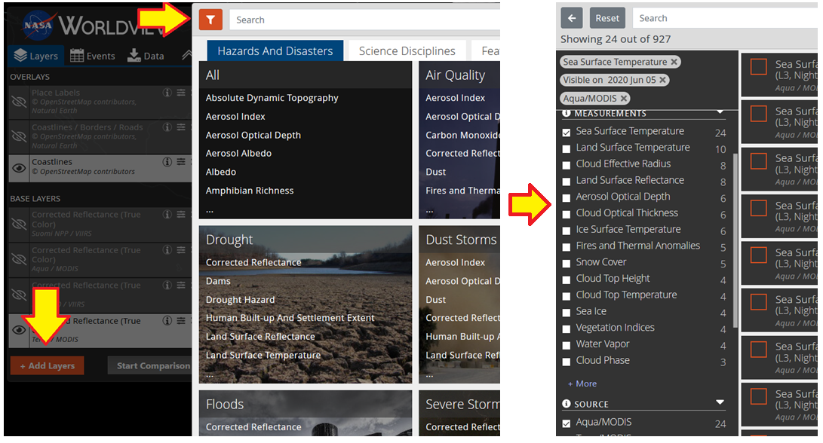The height and width of the screenshot is (443, 823).
Task: Click the Water Vapor measurement label
Action: click(603, 344)
